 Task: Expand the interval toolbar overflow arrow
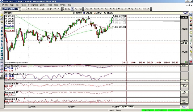(x=62, y=9)
